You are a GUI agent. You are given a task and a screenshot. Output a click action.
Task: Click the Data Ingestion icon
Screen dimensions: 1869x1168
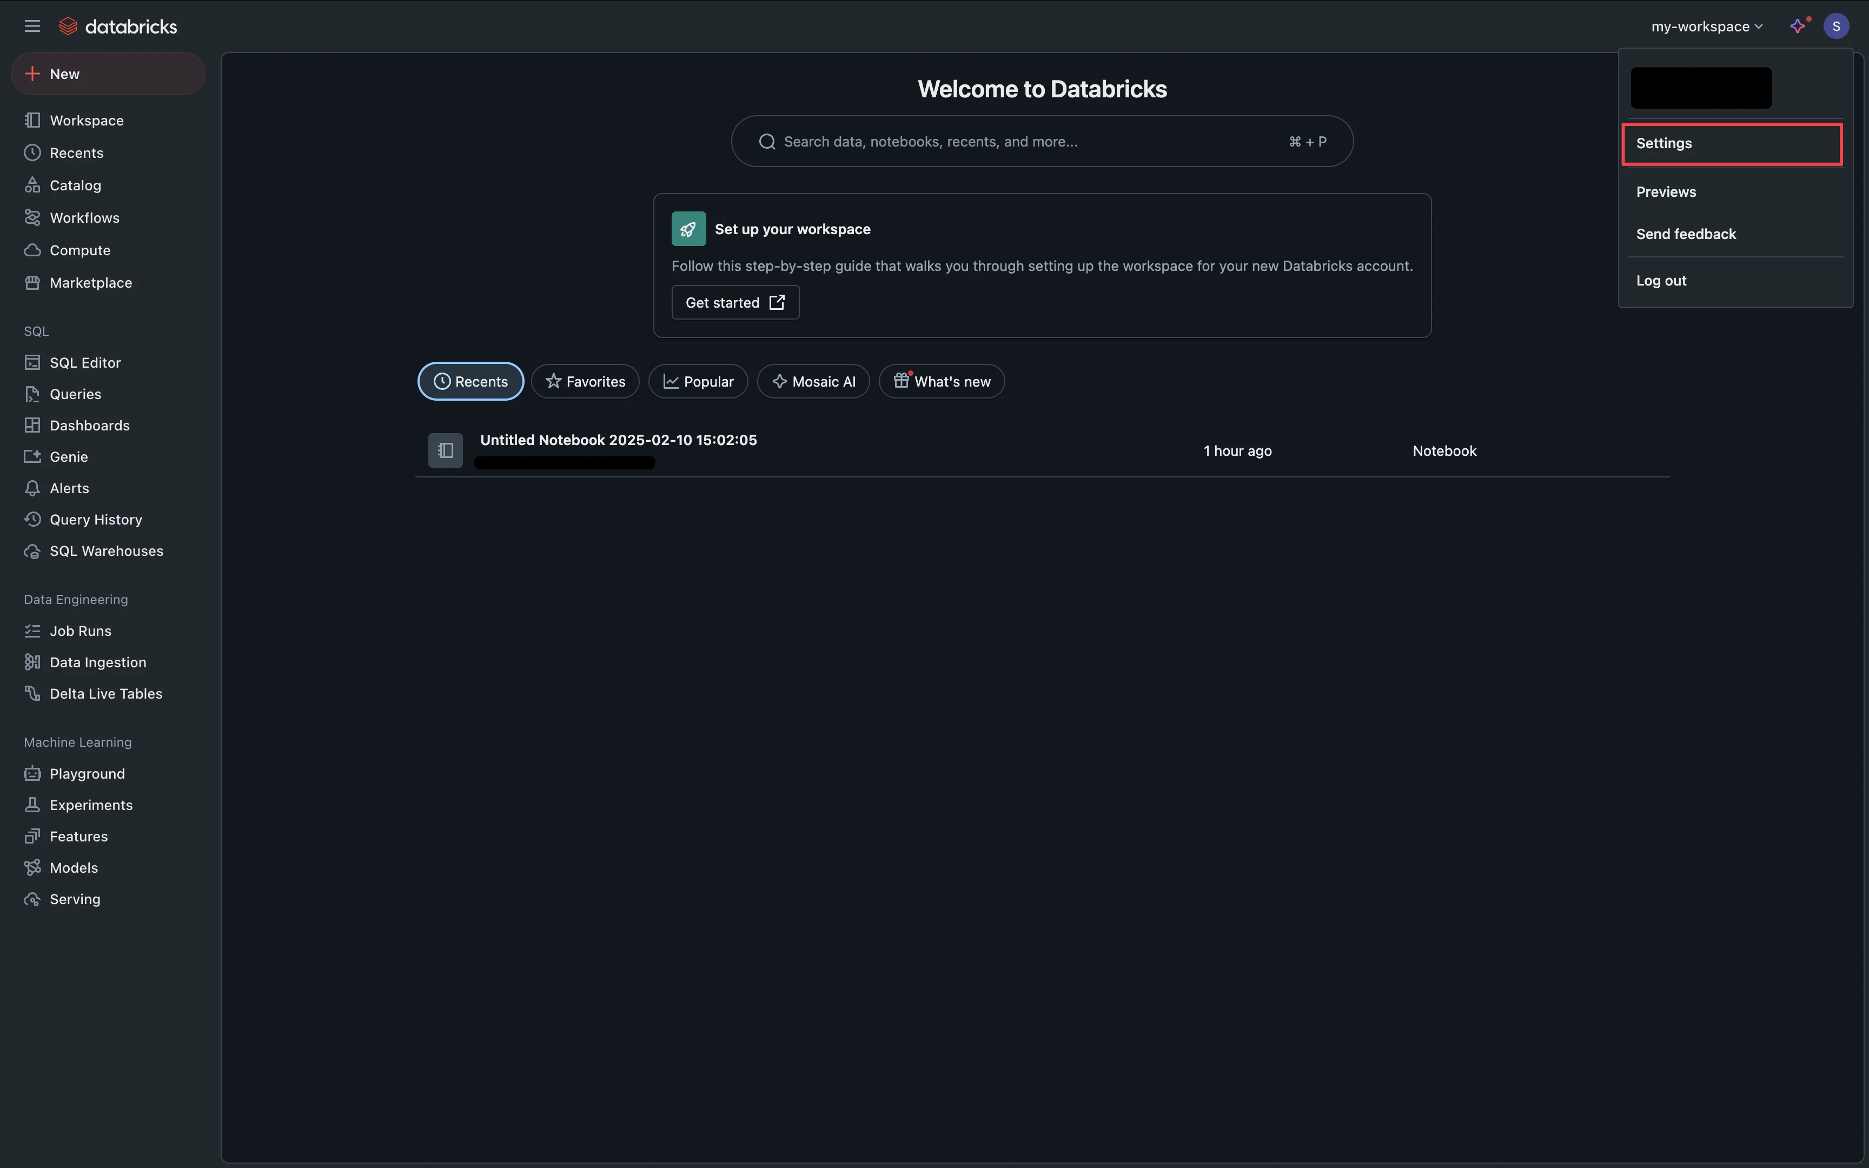pos(32,662)
